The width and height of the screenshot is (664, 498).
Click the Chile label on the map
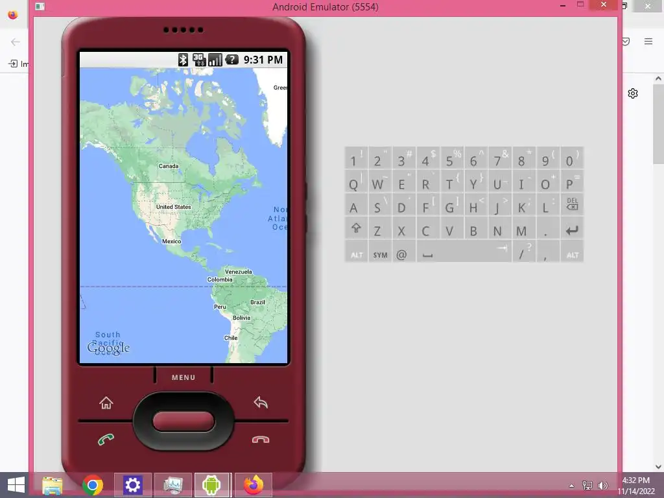click(231, 338)
